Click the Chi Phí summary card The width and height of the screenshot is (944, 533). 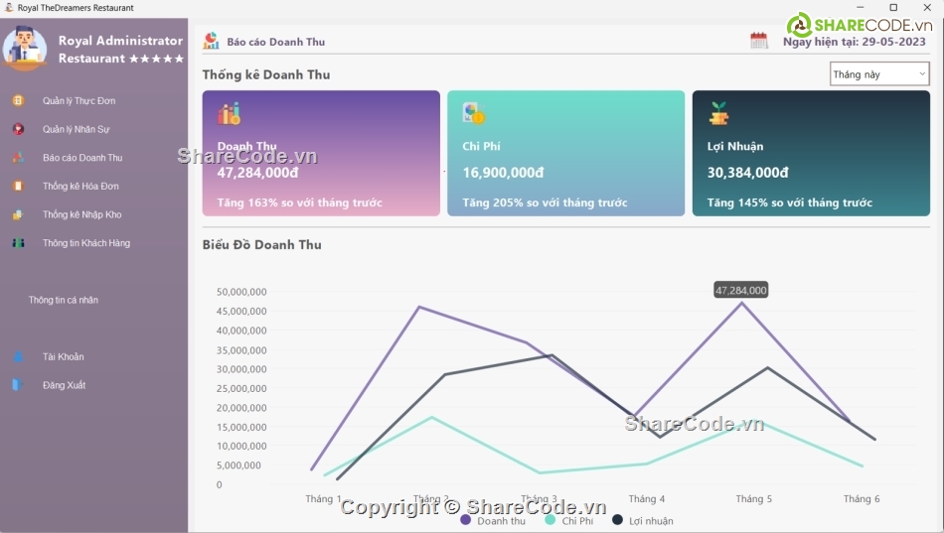click(565, 154)
